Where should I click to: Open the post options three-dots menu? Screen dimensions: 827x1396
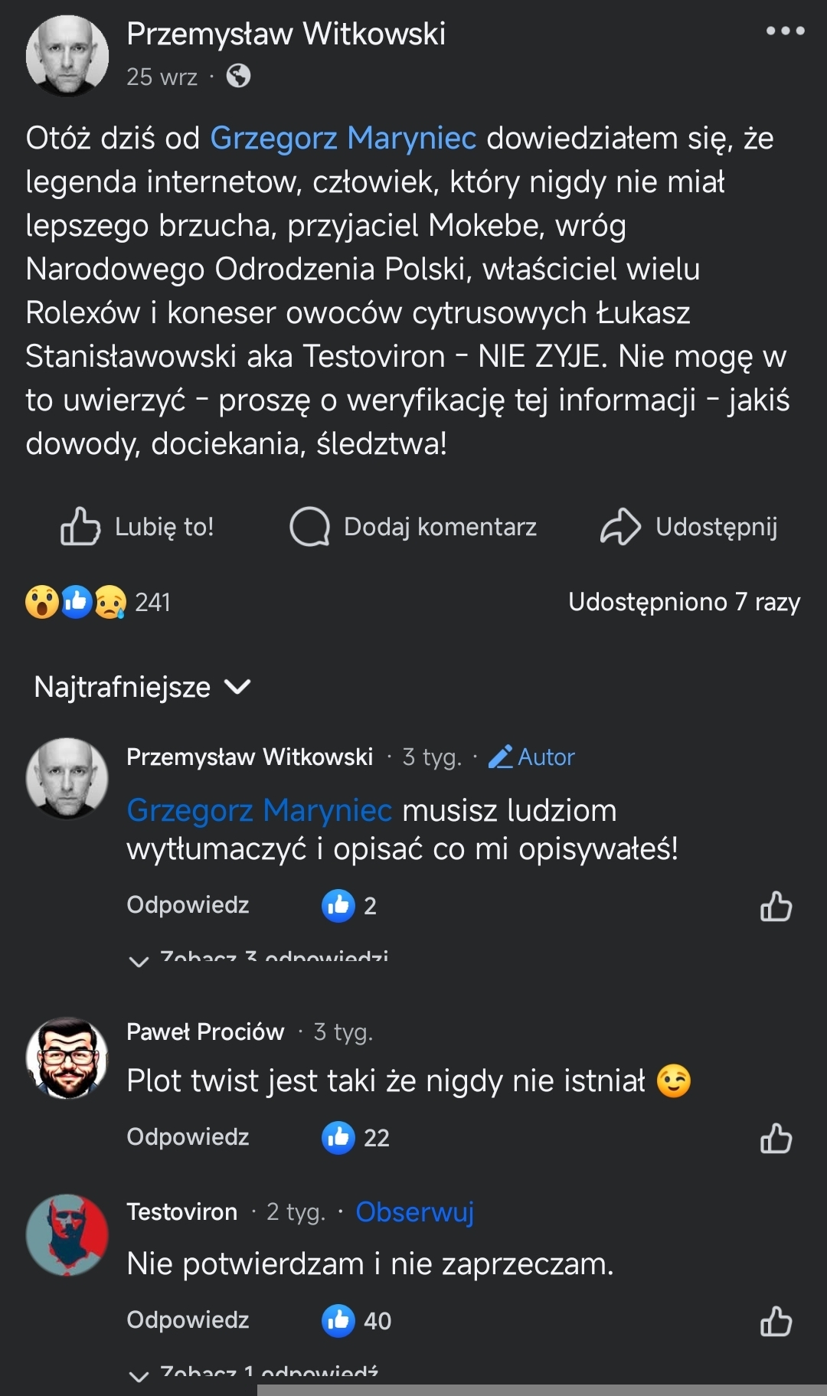785,31
